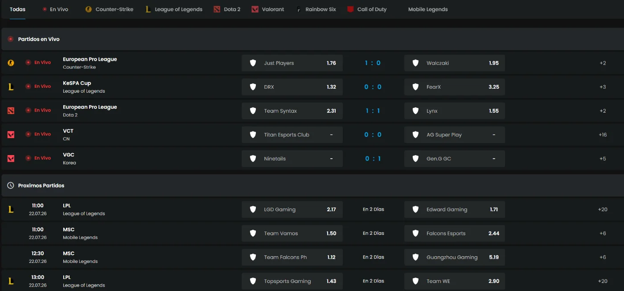Image resolution: width=624 pixels, height=291 pixels.
Task: Click Team Syntax shield icon
Action: [253, 111]
